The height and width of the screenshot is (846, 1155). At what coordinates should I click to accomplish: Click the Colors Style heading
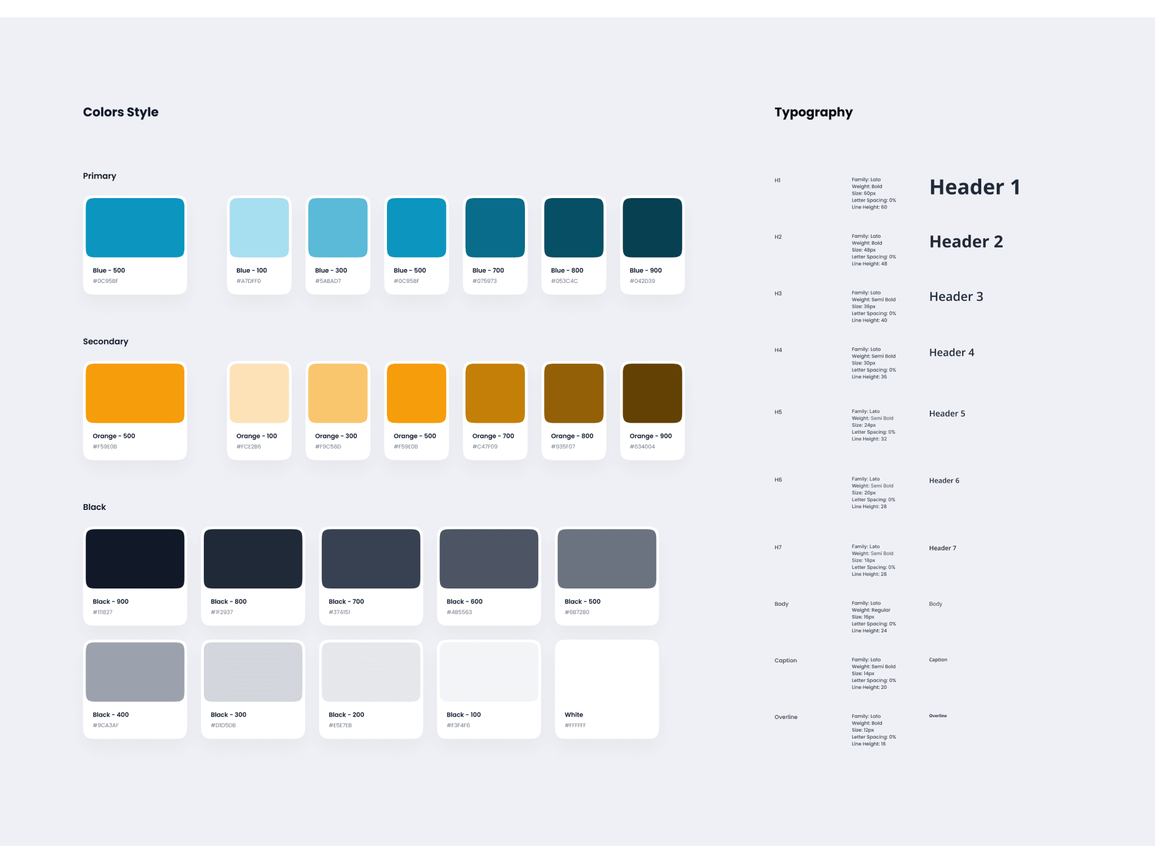[x=121, y=112]
